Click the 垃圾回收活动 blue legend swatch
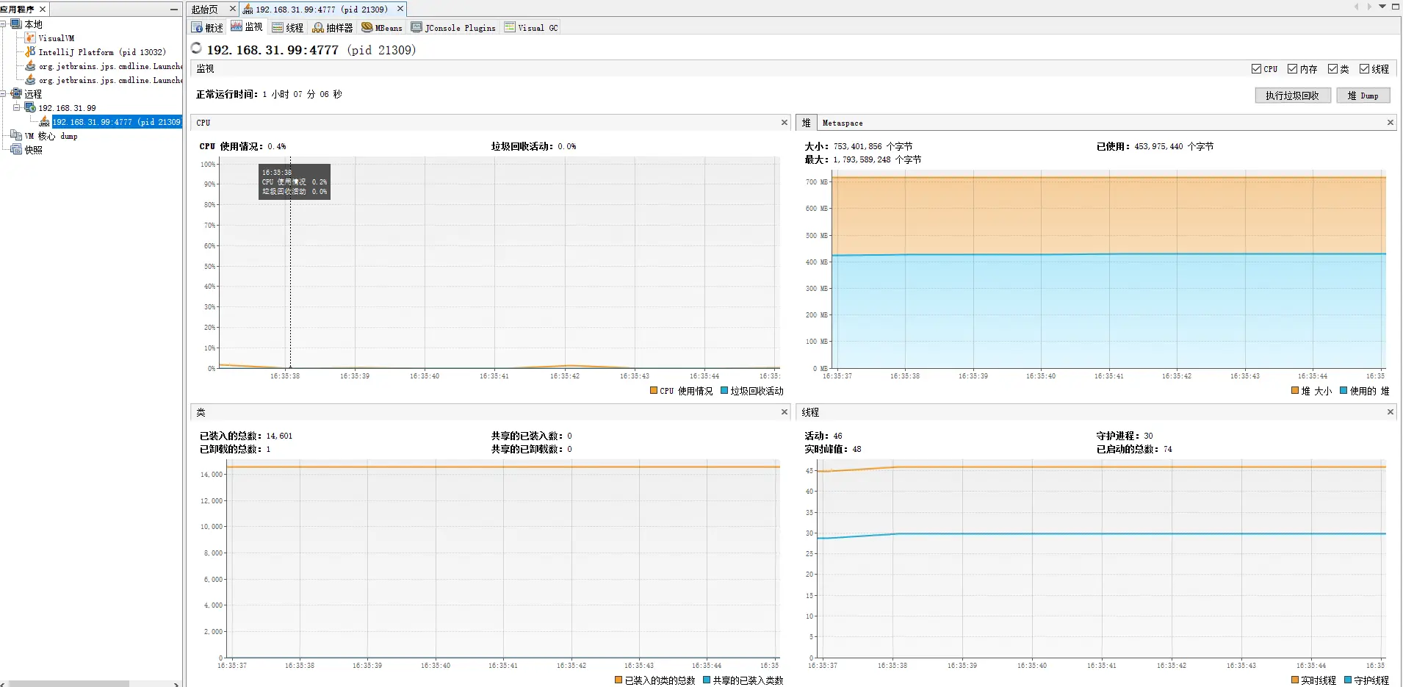Image resolution: width=1403 pixels, height=687 pixels. [x=724, y=391]
